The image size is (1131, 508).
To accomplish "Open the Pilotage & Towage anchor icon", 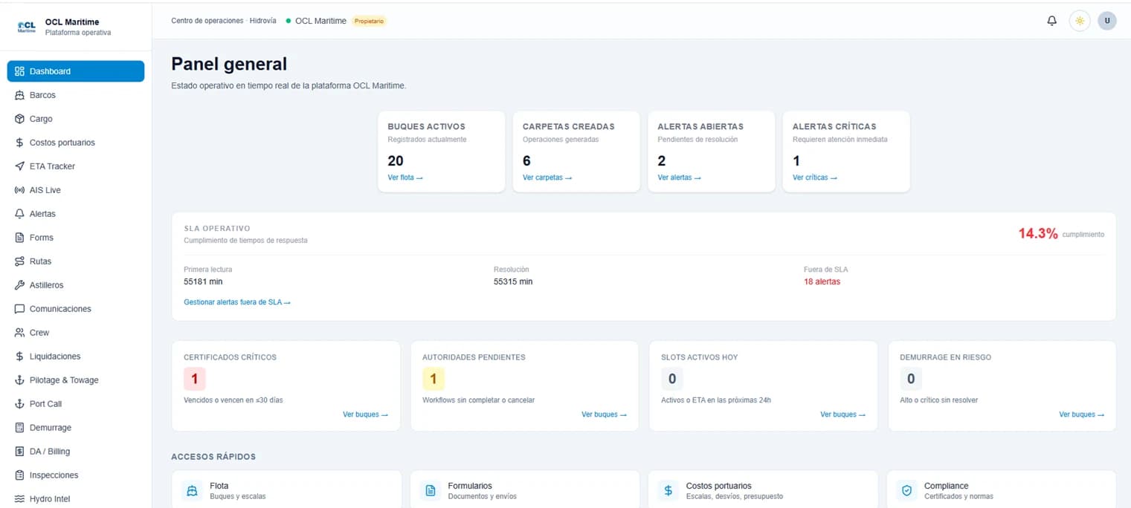I will 20,380.
